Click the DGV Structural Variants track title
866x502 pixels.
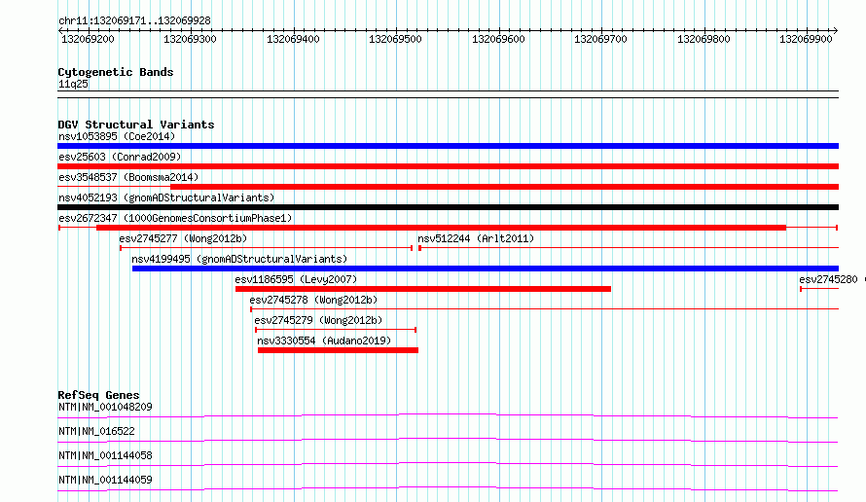coord(136,125)
